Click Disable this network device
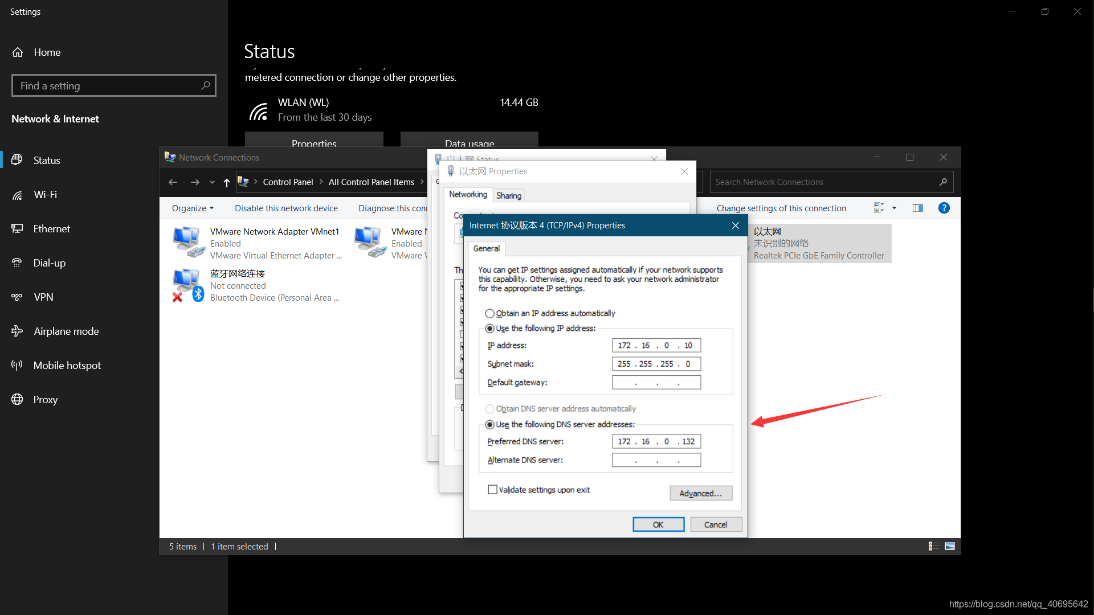This screenshot has height=615, width=1094. click(286, 208)
